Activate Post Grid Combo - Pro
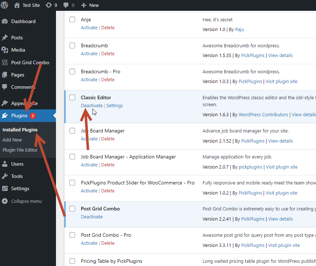This screenshot has height=266, width=316. pos(89,243)
